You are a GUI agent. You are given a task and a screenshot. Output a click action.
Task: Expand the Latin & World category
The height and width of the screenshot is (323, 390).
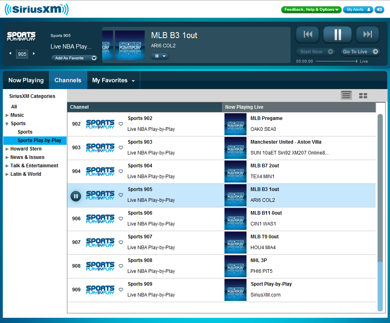7,174
